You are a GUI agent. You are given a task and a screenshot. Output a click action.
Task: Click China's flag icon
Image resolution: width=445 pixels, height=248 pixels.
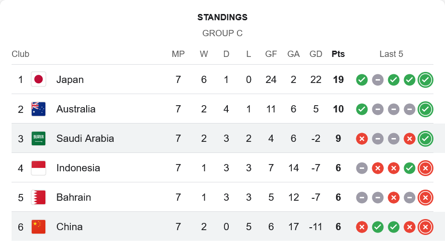click(39, 227)
